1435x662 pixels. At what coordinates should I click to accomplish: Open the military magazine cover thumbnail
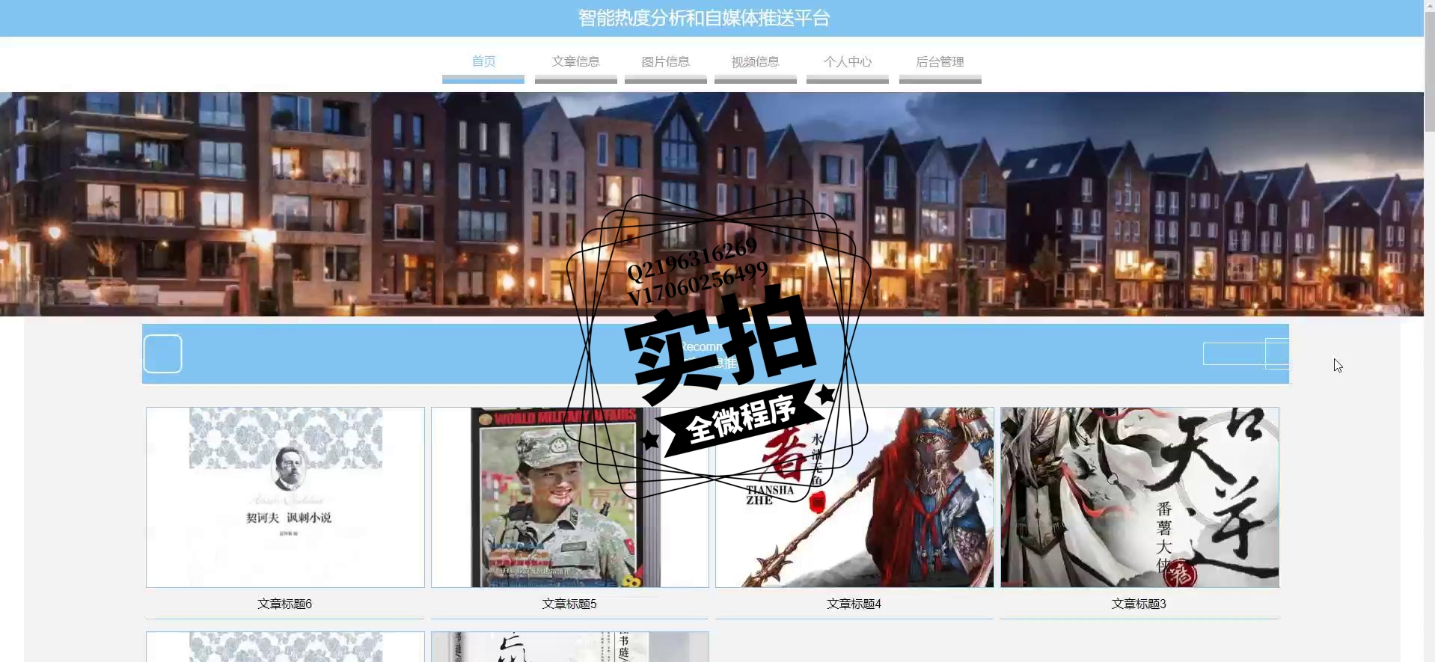(569, 497)
